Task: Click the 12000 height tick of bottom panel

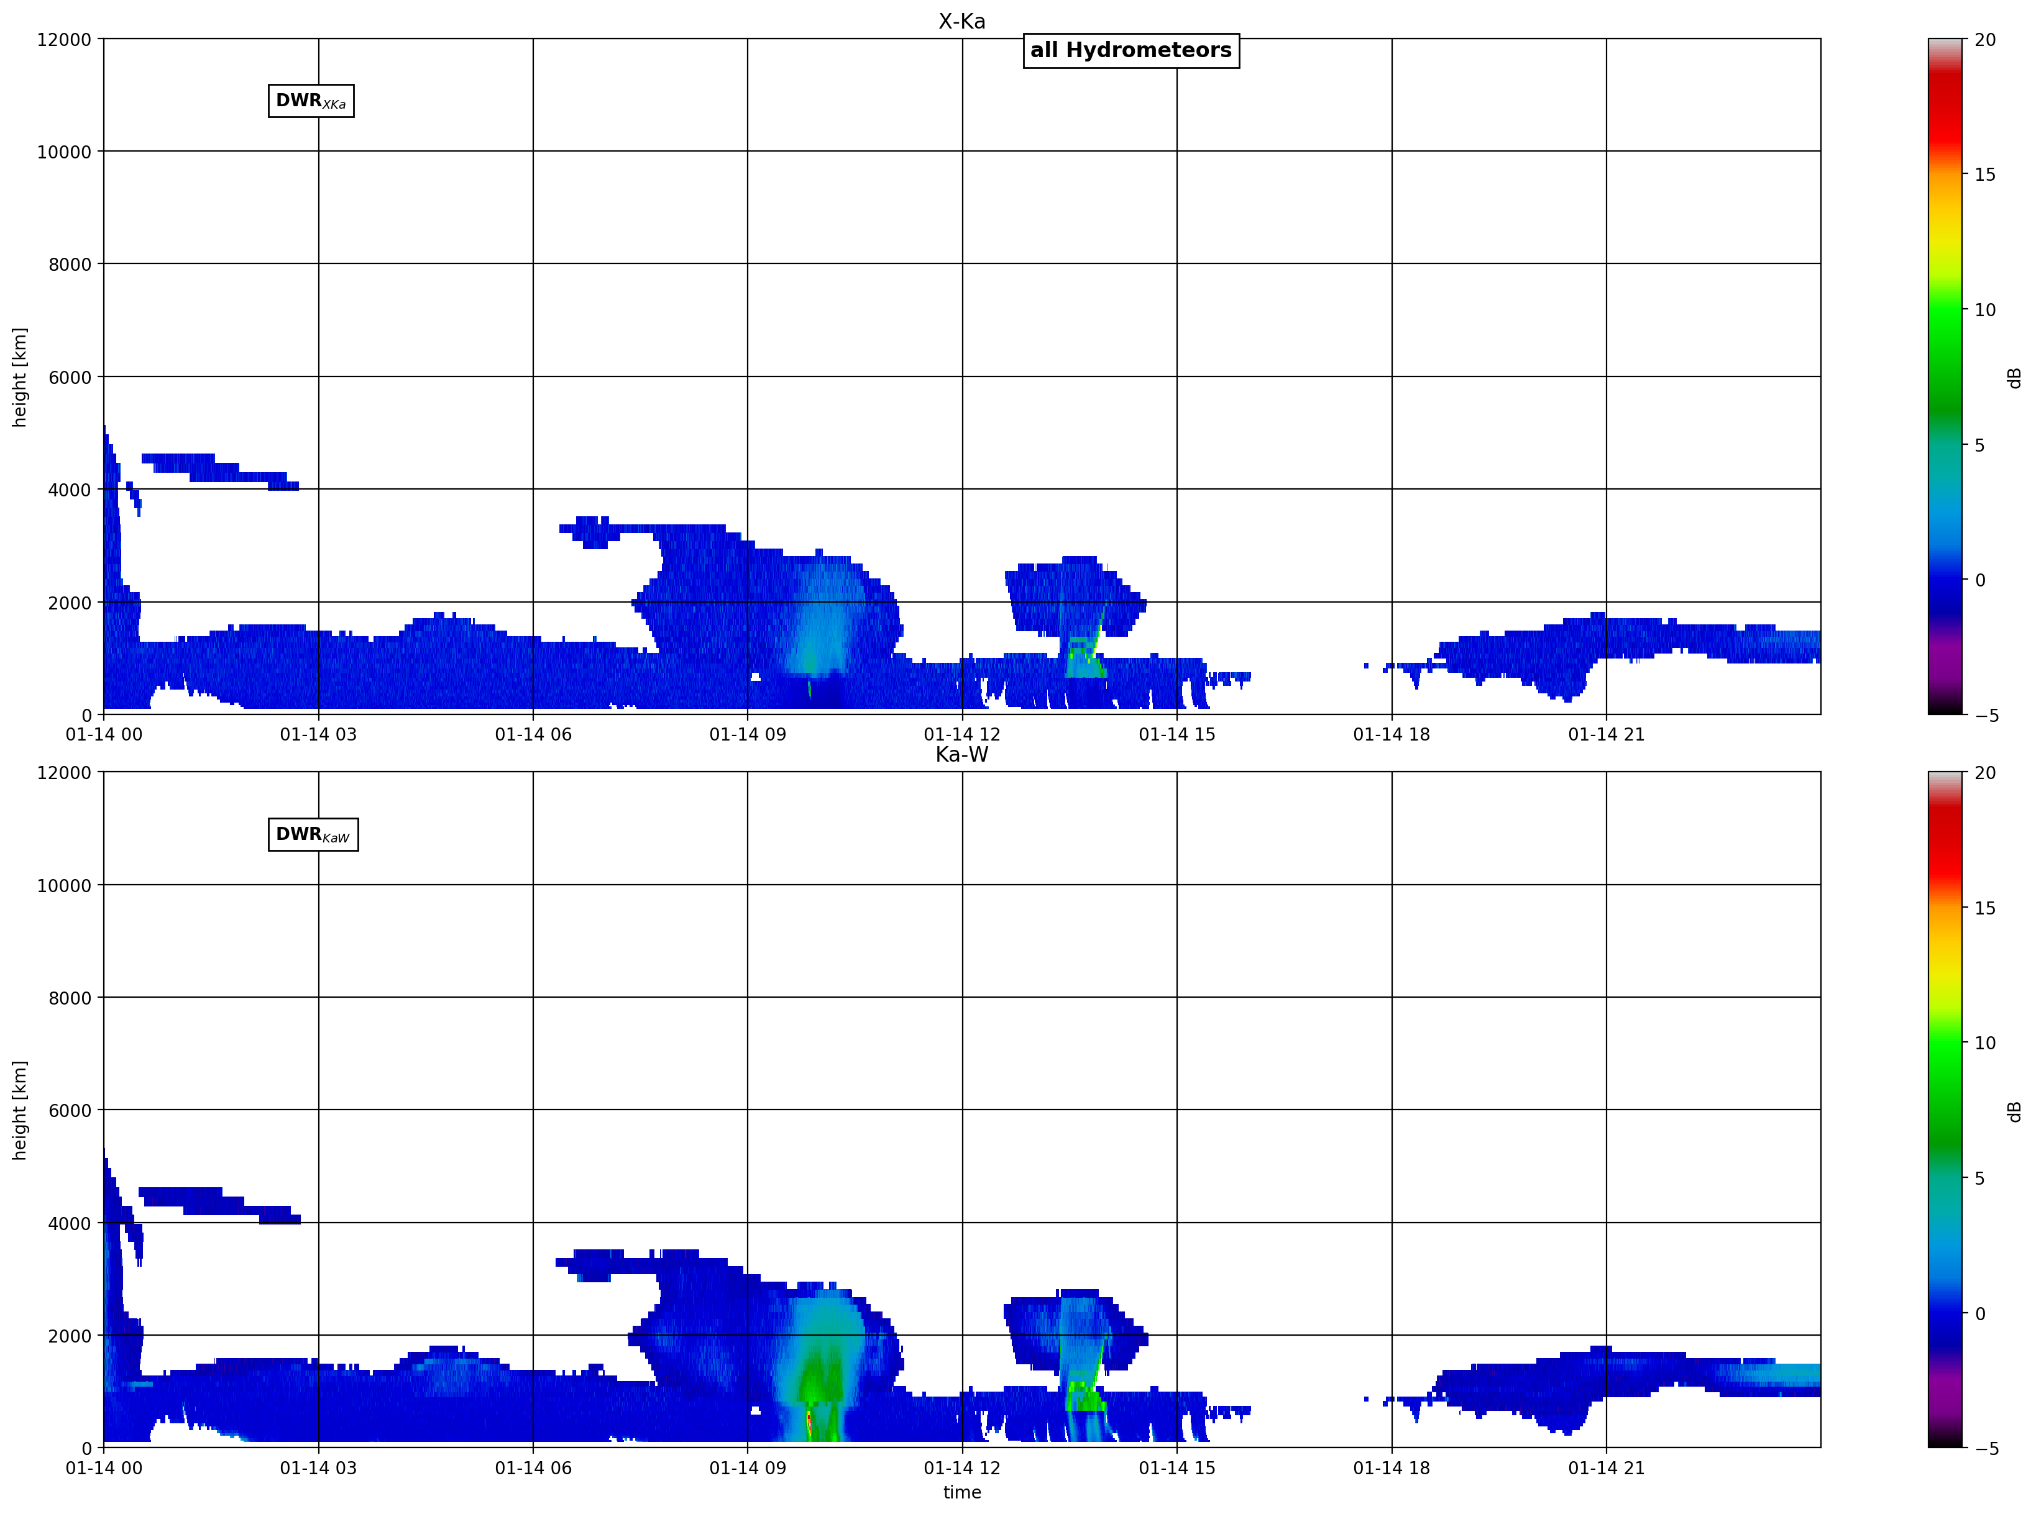Action: [64, 773]
